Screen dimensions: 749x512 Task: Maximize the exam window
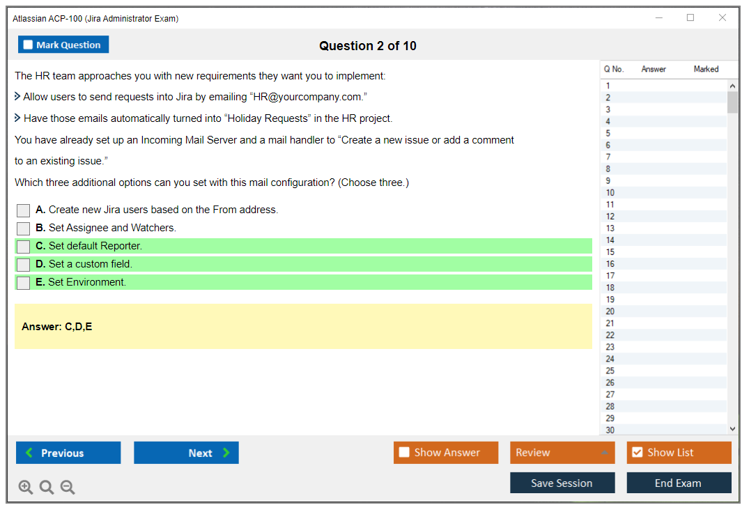pyautogui.click(x=690, y=18)
